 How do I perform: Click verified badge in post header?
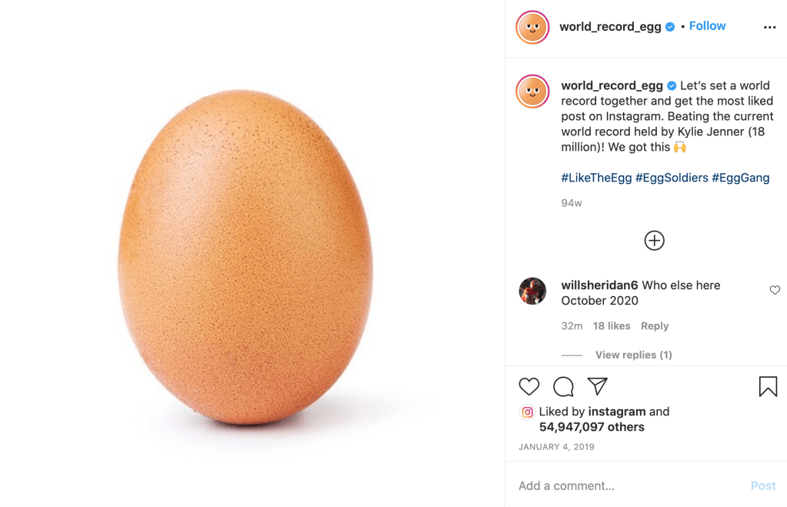[670, 27]
